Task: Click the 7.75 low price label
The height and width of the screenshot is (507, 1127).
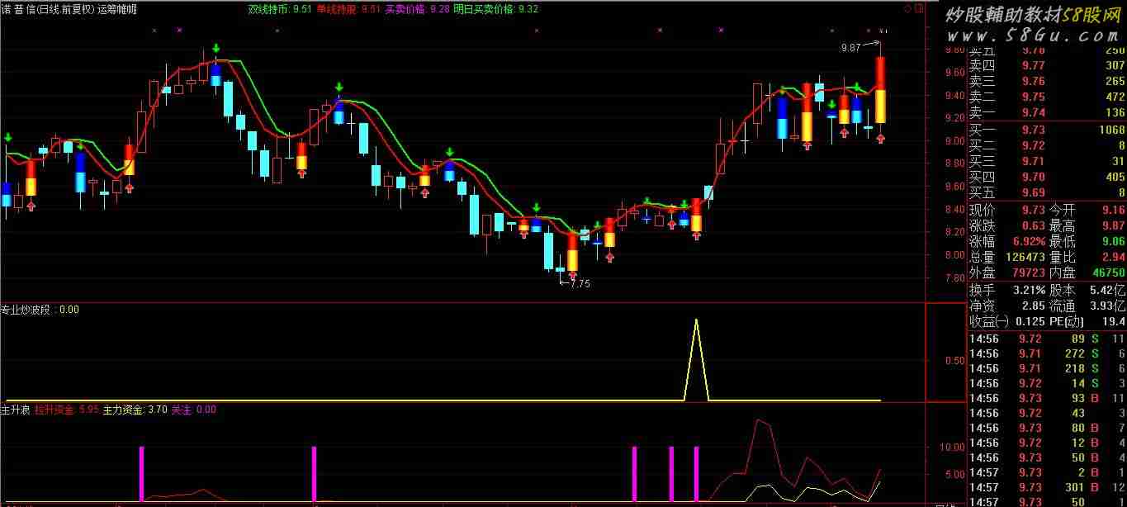Action: [x=580, y=283]
